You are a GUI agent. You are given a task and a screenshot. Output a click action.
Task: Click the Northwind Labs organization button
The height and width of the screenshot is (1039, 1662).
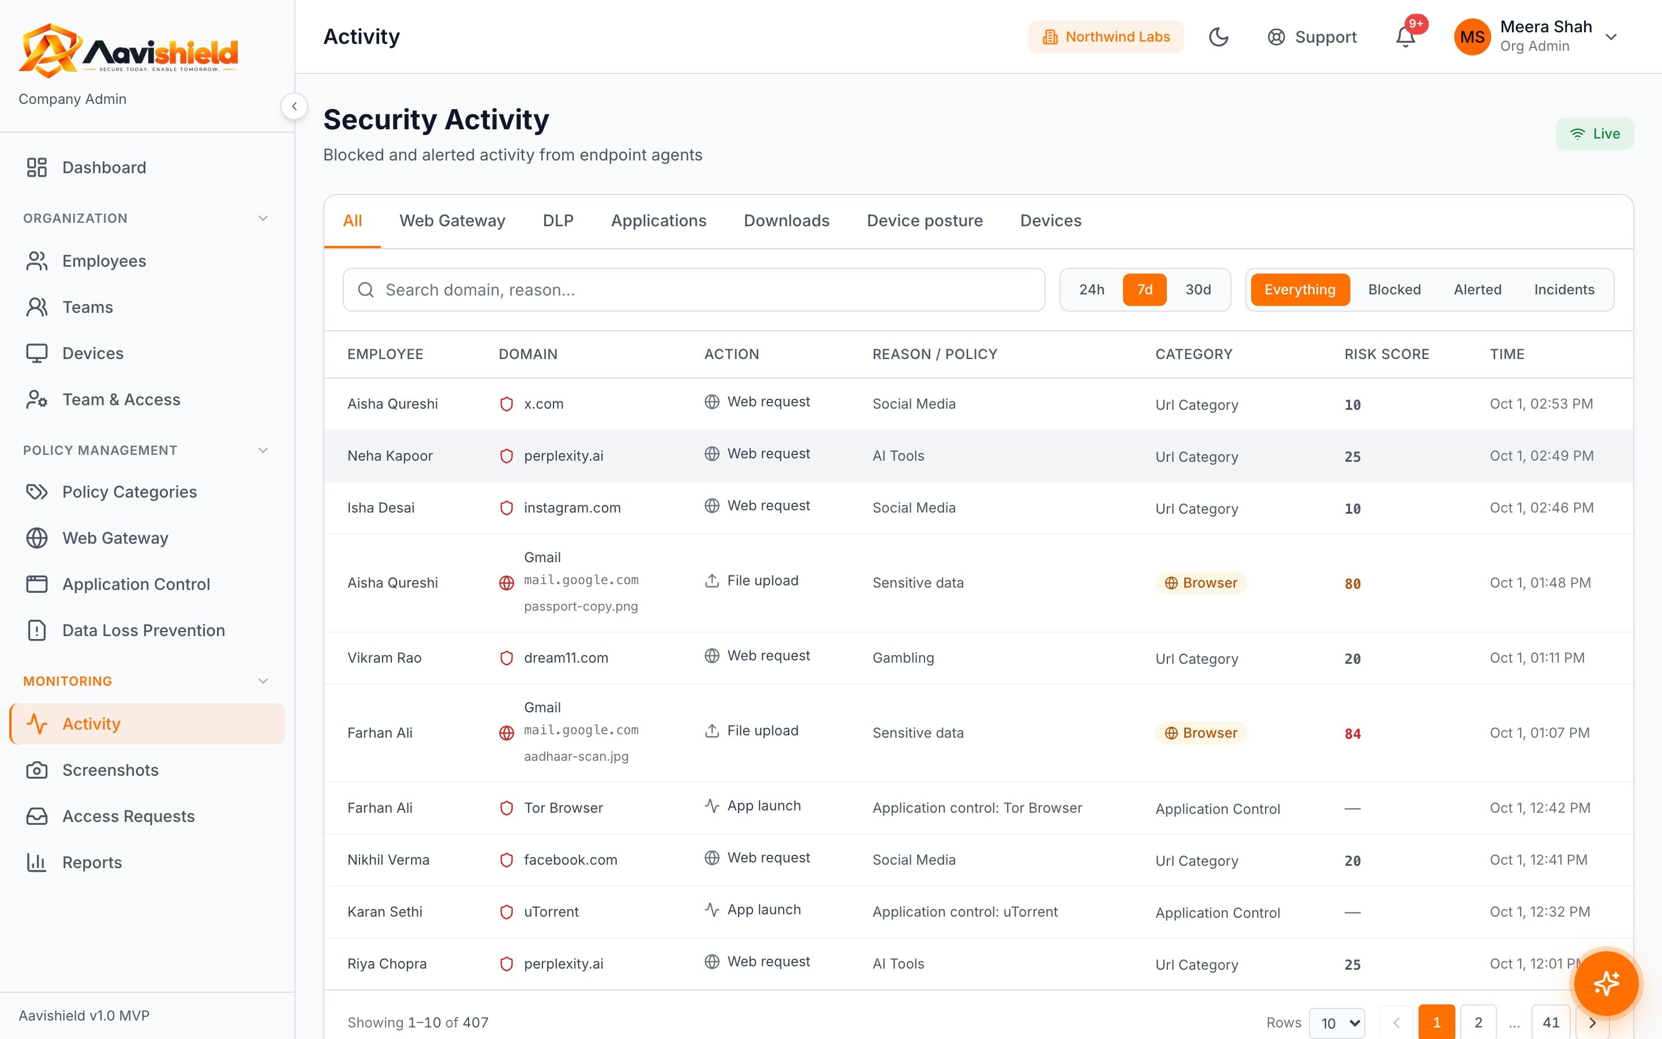point(1106,37)
